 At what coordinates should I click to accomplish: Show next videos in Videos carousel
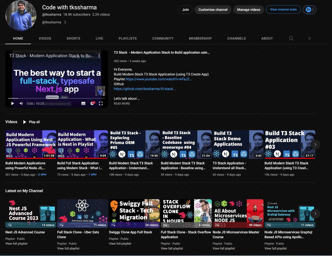pyautogui.click(x=315, y=144)
